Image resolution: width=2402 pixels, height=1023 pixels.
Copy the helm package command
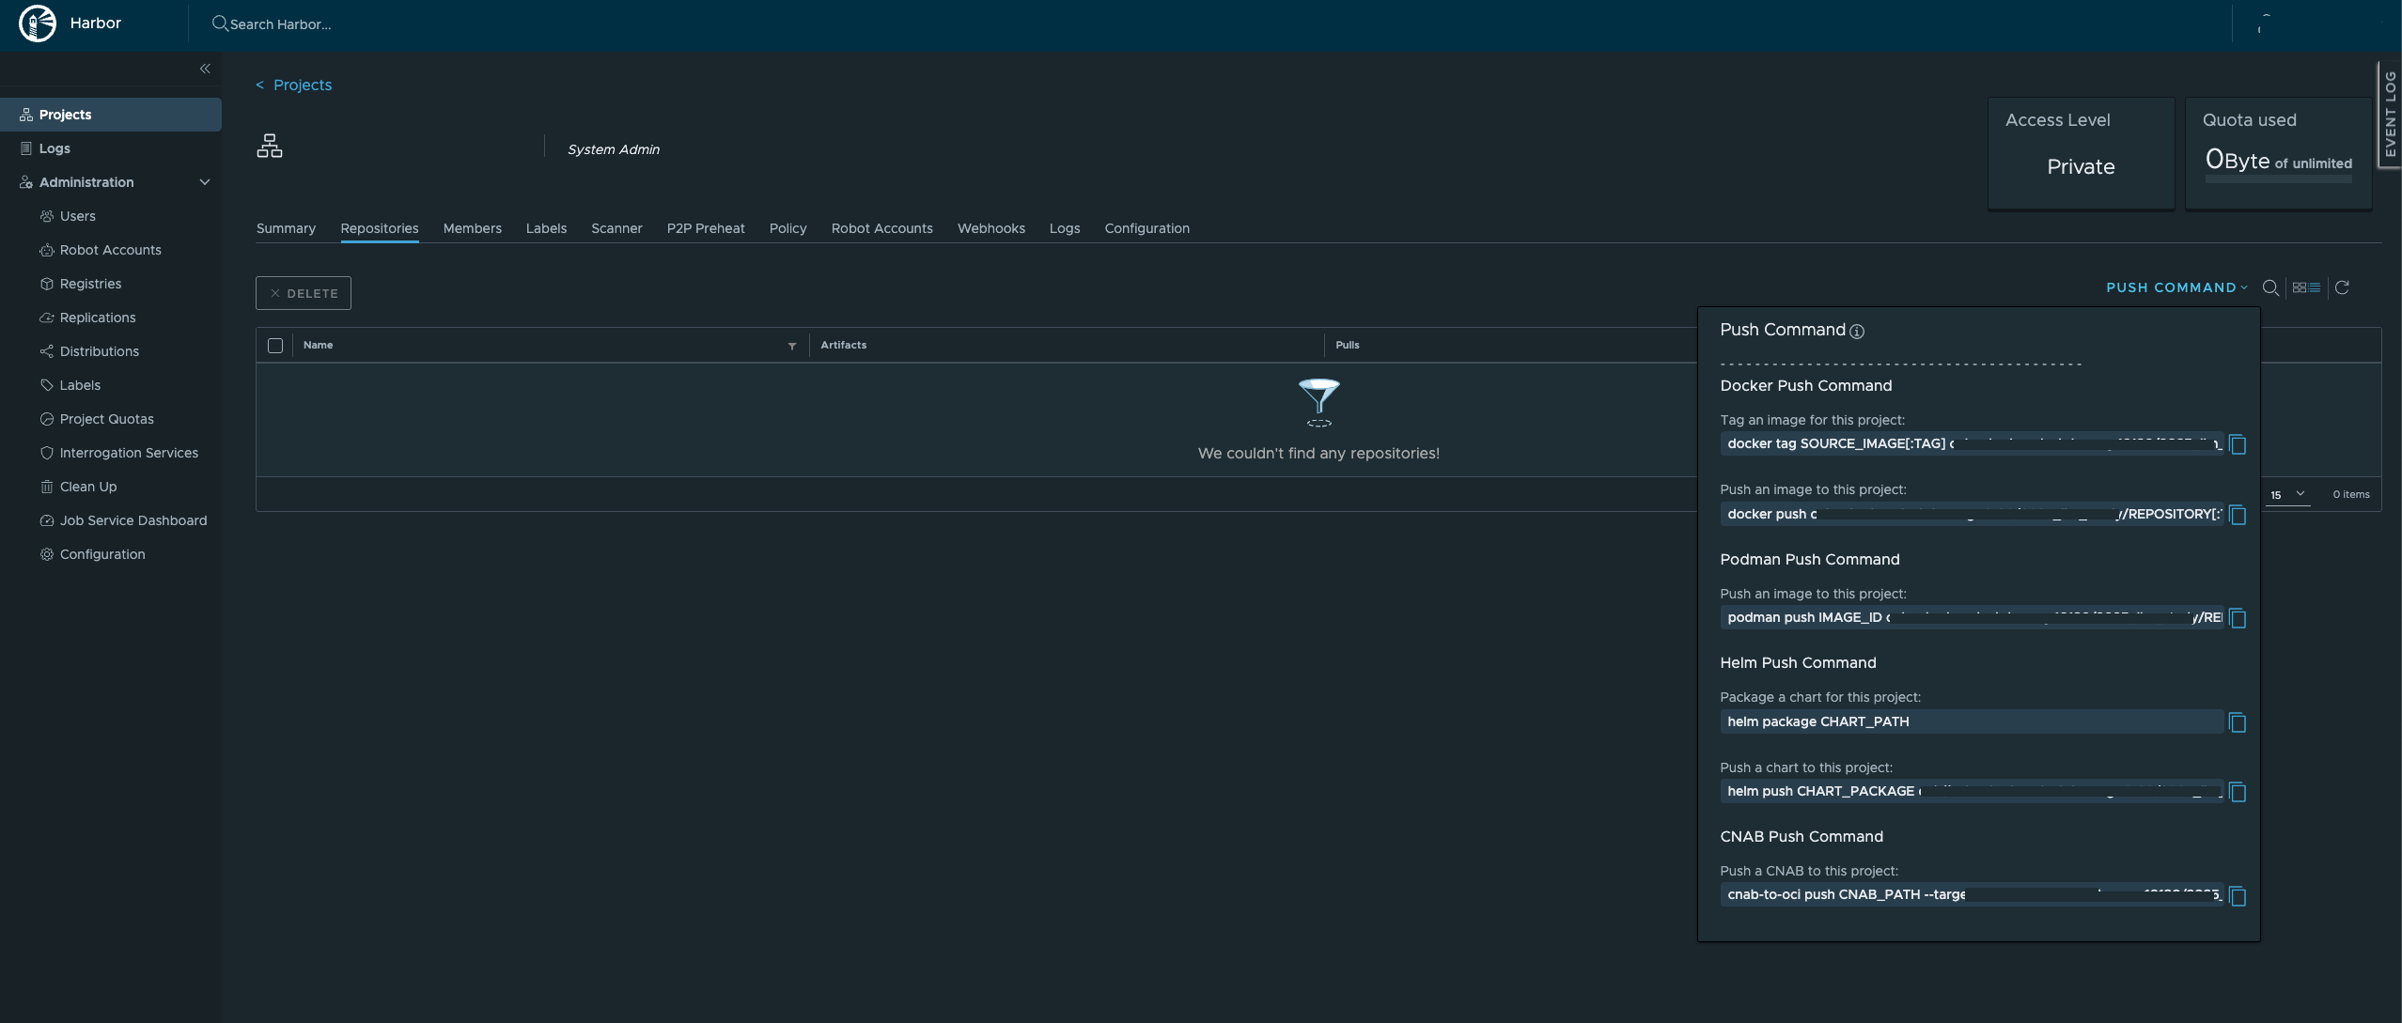[x=2238, y=722]
